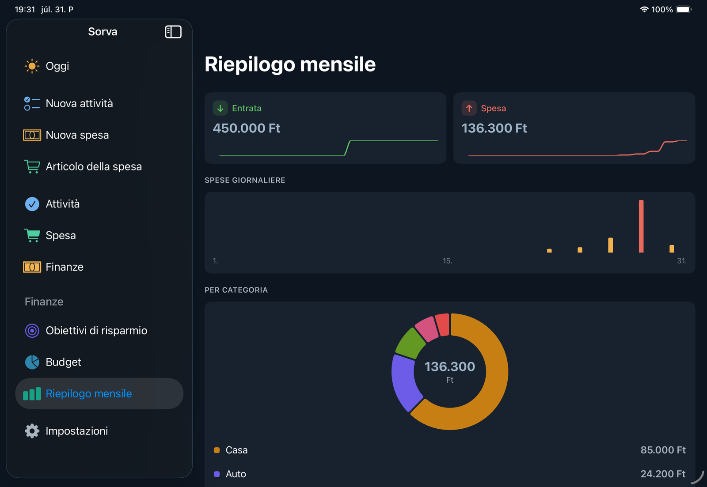Click the PER CATEGORIA section header
Viewport: 707px width, 487px height.
coord(236,290)
